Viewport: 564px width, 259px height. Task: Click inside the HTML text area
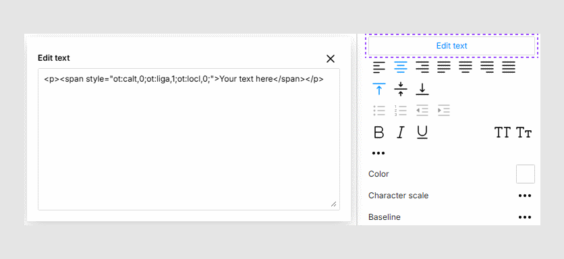[x=189, y=139]
